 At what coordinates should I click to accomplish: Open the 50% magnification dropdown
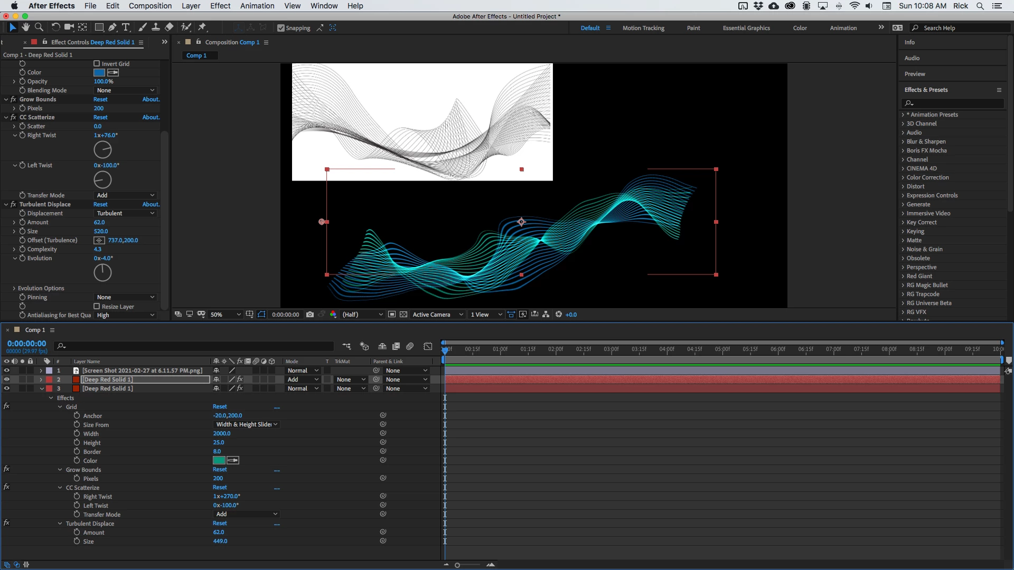tap(226, 315)
